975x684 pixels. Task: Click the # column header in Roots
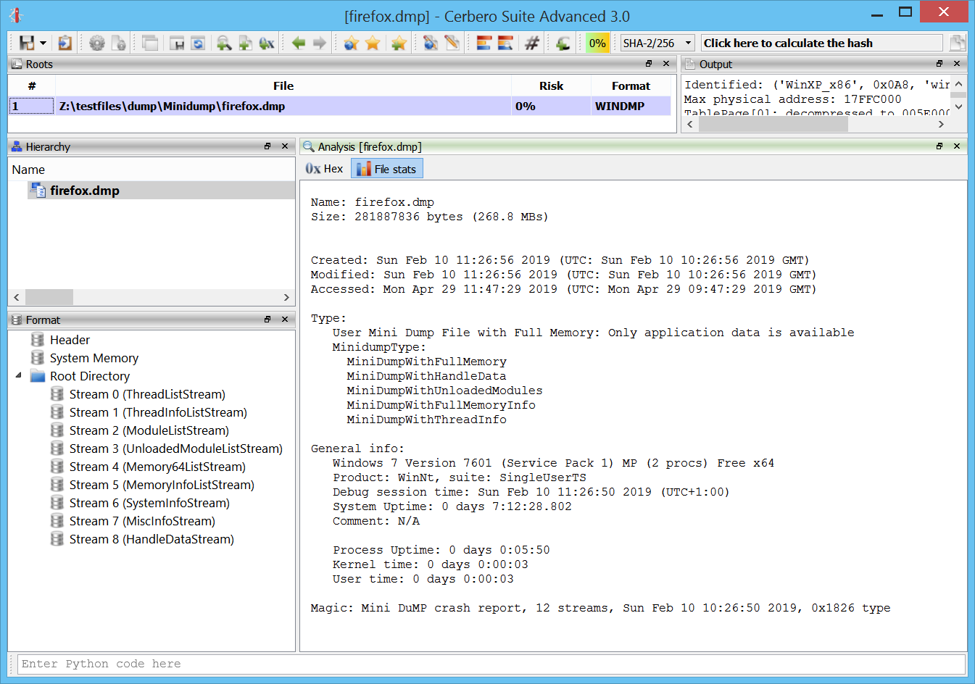32,85
